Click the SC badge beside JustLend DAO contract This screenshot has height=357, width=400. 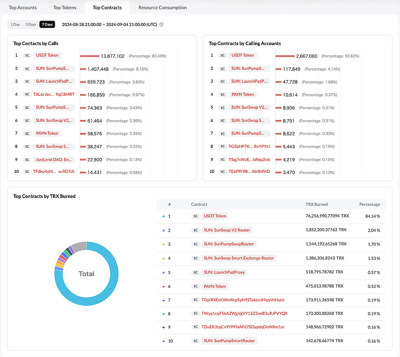pos(27,159)
